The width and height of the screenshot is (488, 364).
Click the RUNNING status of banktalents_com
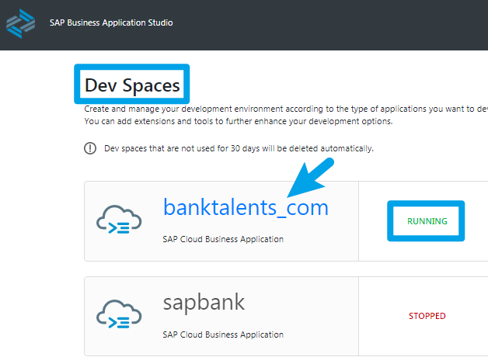pyautogui.click(x=427, y=221)
